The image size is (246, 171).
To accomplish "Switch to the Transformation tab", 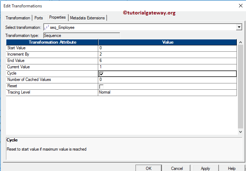I will tap(18, 18).
